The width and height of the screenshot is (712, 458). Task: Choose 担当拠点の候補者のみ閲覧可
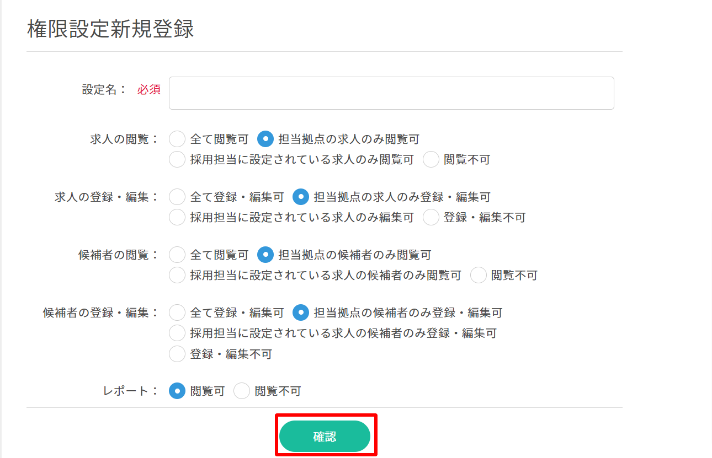coord(265,255)
